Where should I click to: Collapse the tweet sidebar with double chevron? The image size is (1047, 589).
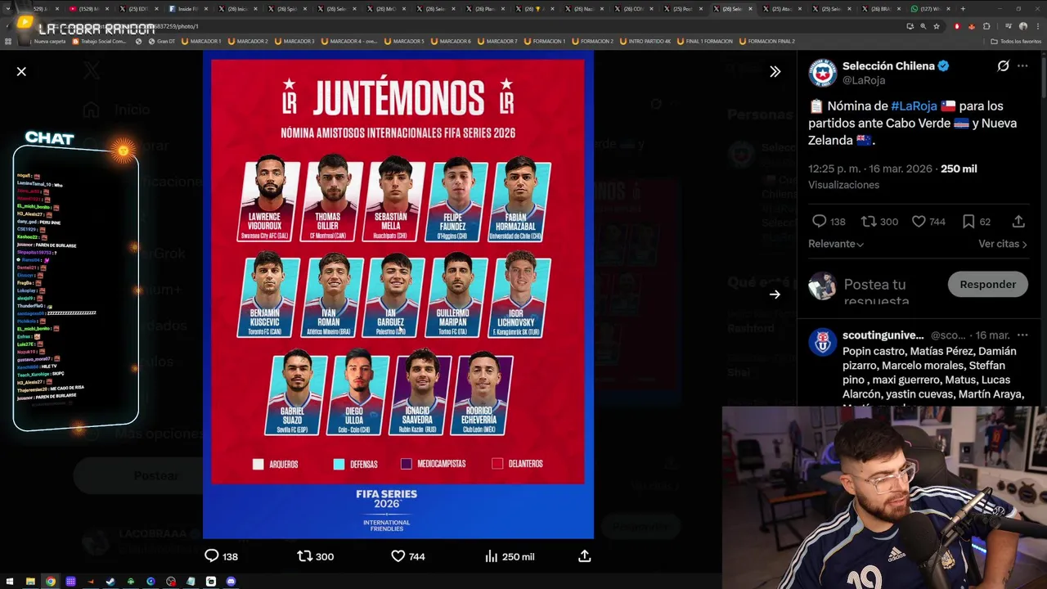775,71
